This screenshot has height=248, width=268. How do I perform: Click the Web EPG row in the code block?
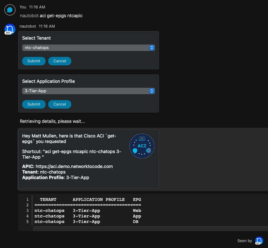click(88, 211)
